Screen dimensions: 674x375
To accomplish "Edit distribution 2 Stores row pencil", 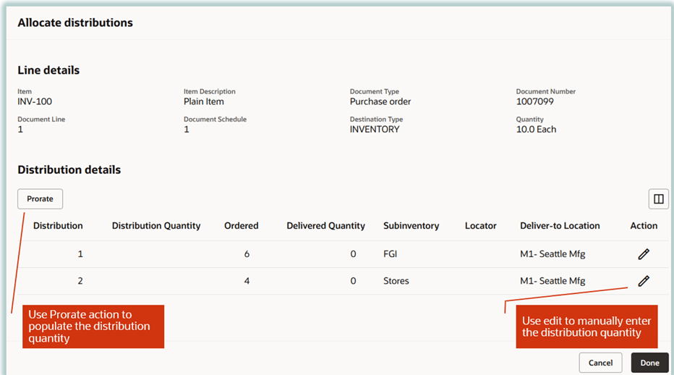I will [644, 281].
